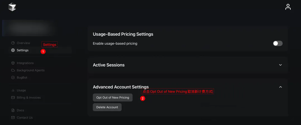Click the Settings gear icon

(13, 50)
